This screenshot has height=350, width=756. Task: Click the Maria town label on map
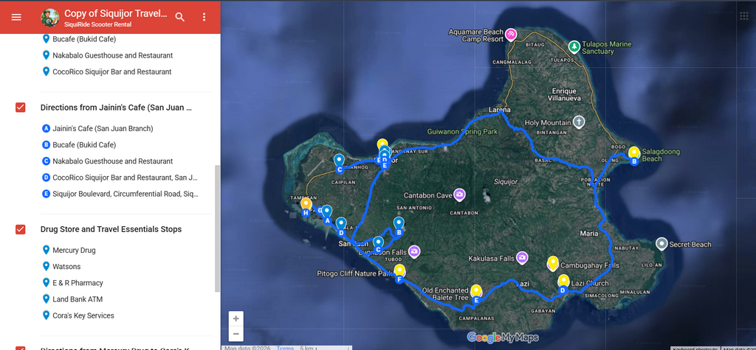click(588, 234)
